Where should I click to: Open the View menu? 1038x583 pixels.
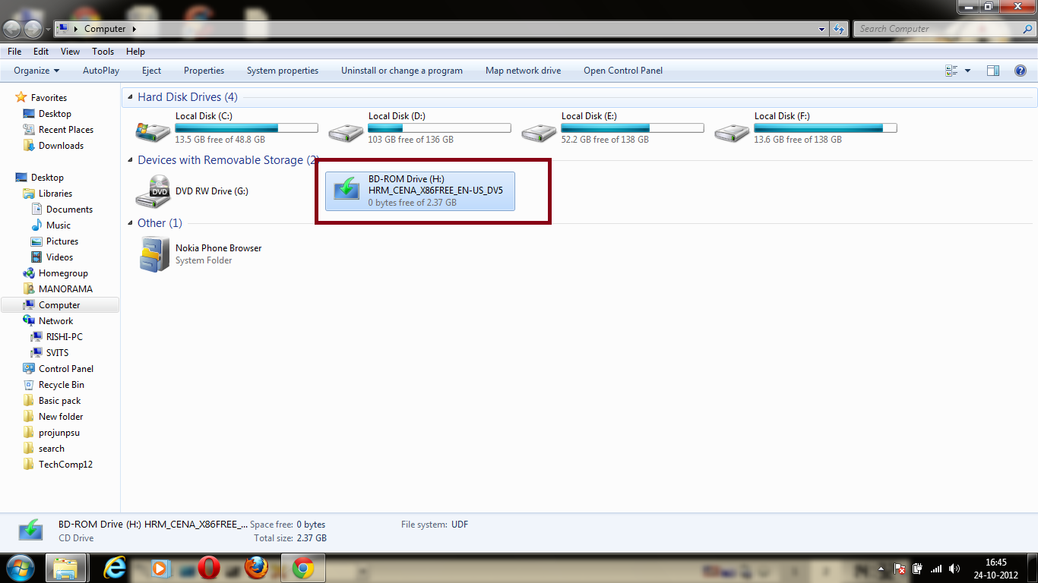[70, 51]
